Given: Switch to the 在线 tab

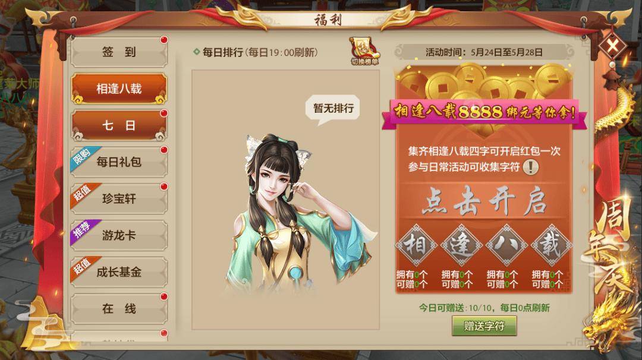Looking at the screenshot, I should 119,308.
